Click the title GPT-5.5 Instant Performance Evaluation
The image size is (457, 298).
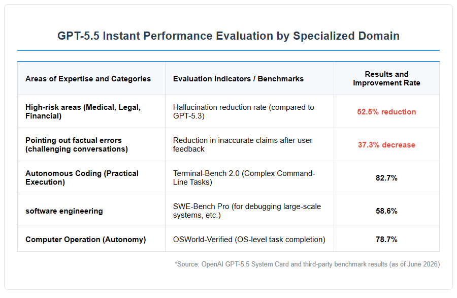point(228,36)
